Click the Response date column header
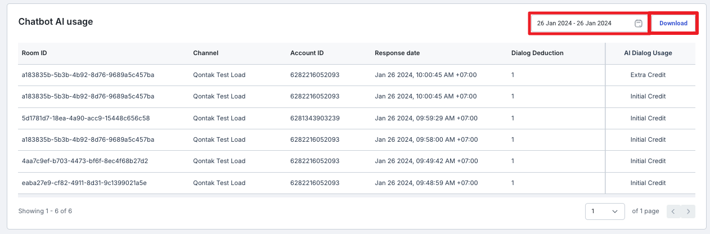 [x=397, y=53]
